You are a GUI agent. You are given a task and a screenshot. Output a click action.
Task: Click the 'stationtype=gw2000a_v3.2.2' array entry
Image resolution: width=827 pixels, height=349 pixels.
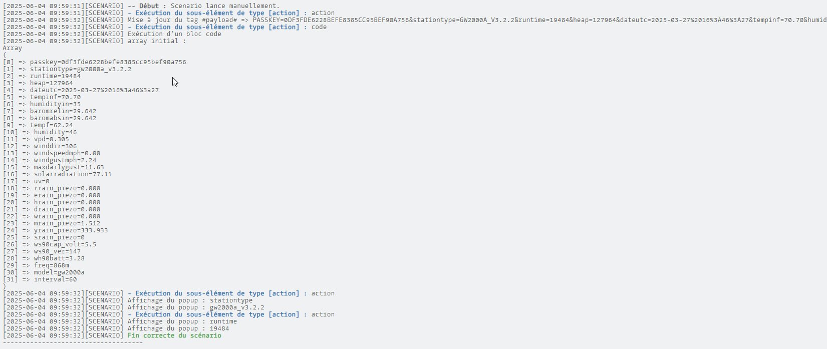pyautogui.click(x=80, y=69)
